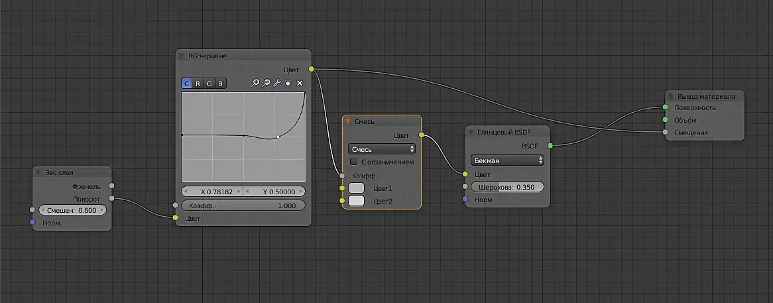Select the white highlighted curve control point

point(278,137)
